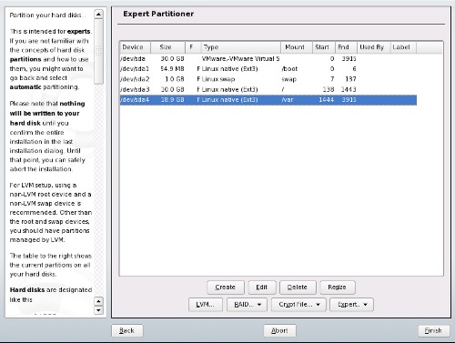
Task: Click the Edit partition button
Action: tap(262, 288)
